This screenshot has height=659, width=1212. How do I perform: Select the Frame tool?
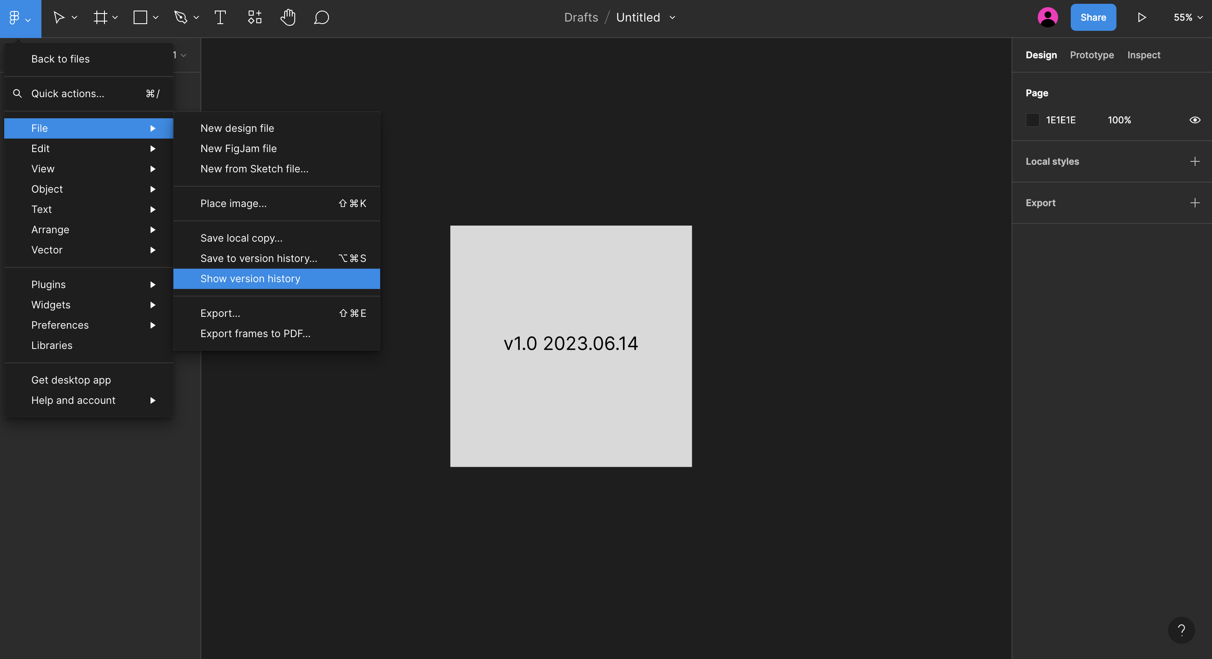point(100,18)
